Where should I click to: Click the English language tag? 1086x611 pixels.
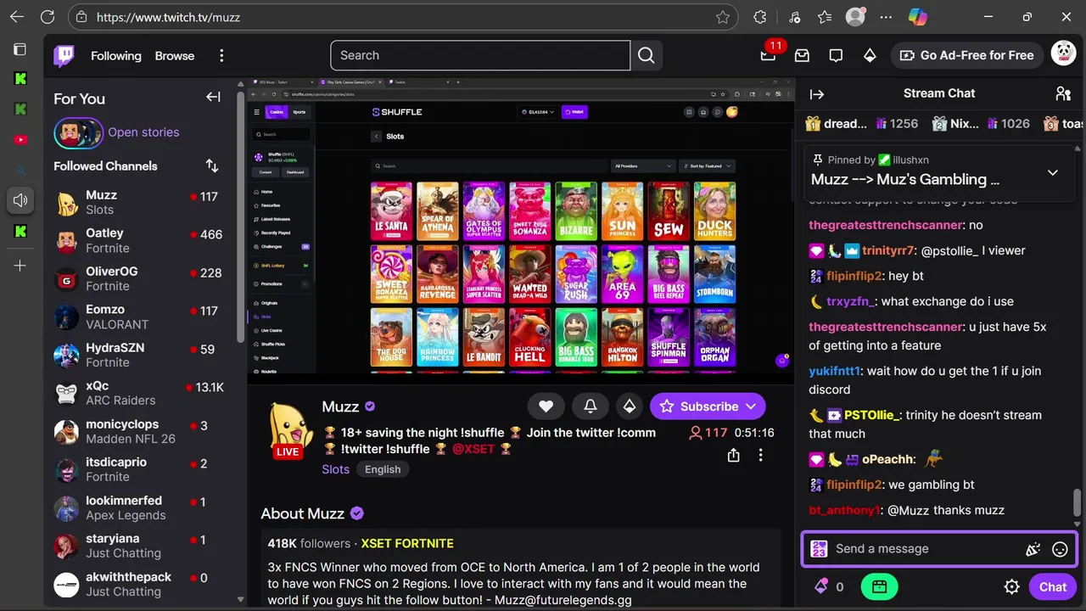coord(383,469)
